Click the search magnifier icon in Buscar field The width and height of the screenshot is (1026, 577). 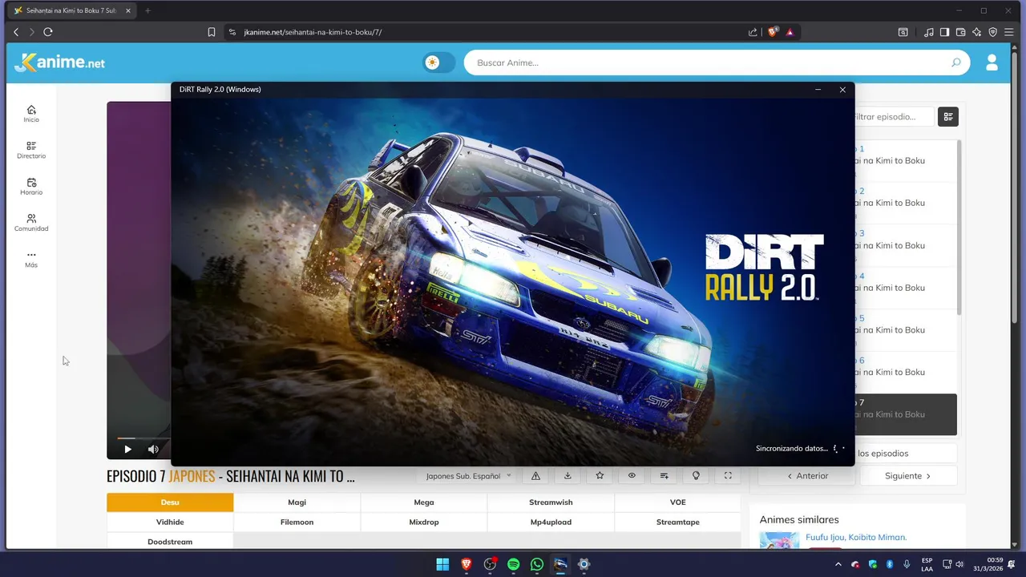pos(955,63)
